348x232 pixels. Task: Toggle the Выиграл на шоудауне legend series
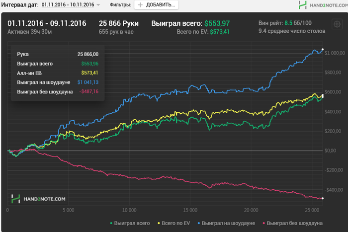226,223
